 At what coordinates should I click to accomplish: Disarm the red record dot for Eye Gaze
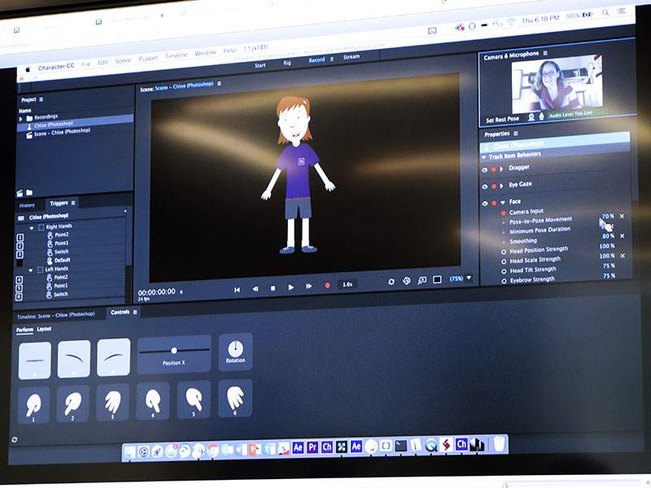pos(494,186)
